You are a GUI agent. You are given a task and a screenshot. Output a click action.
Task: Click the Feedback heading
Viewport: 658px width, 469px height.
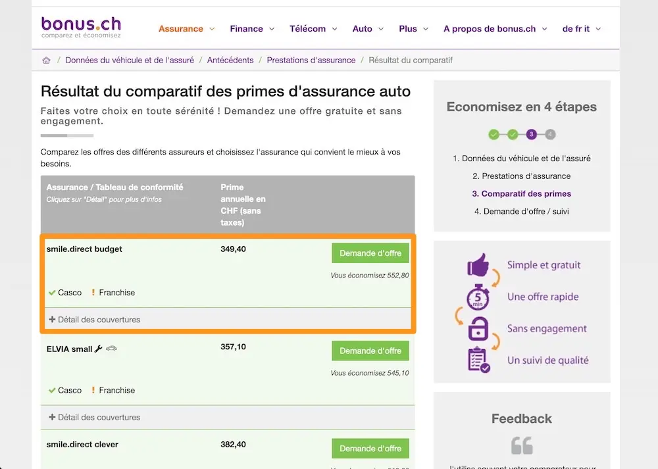tap(522, 418)
